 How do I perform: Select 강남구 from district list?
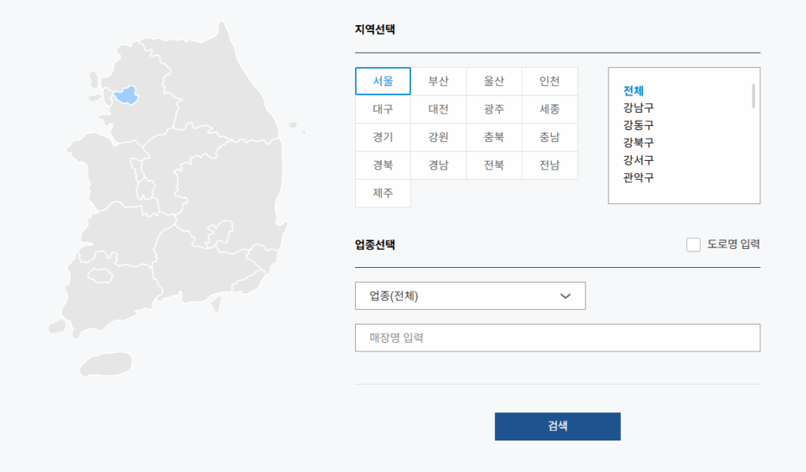638,108
